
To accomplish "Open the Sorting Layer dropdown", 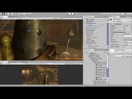I will click(128, 45).
